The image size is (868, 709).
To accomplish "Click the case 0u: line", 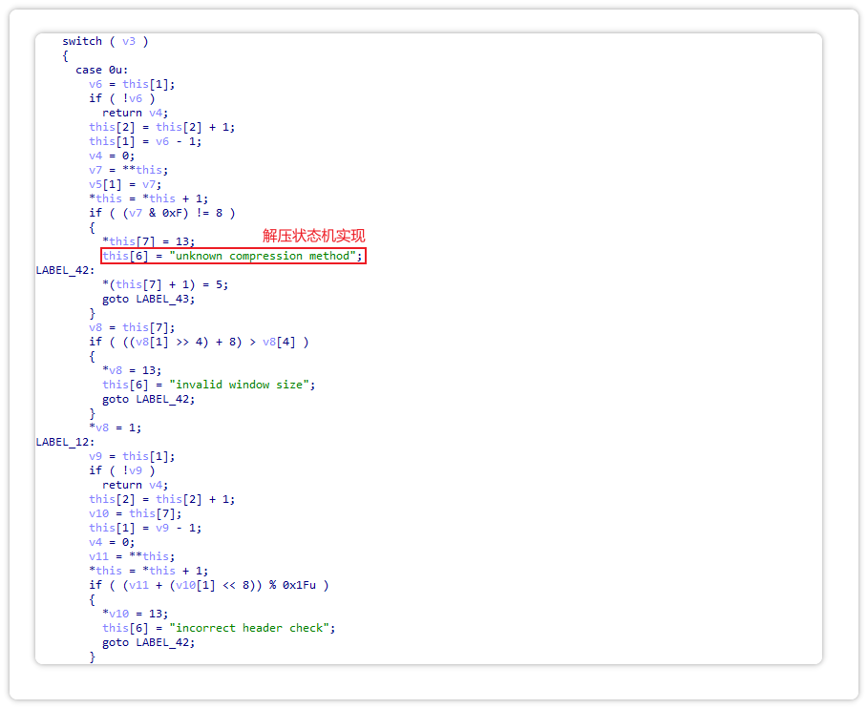I will point(102,70).
